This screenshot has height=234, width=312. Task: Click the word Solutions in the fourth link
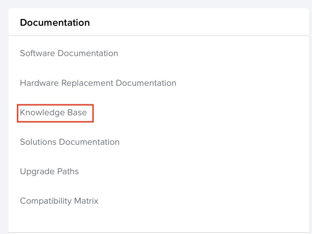pos(38,142)
